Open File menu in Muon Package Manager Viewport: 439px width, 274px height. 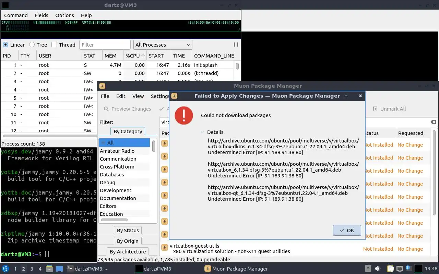(105, 96)
